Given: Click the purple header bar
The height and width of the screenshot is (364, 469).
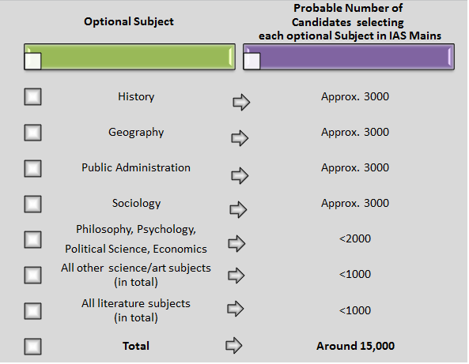Looking at the screenshot, I should 349,57.
